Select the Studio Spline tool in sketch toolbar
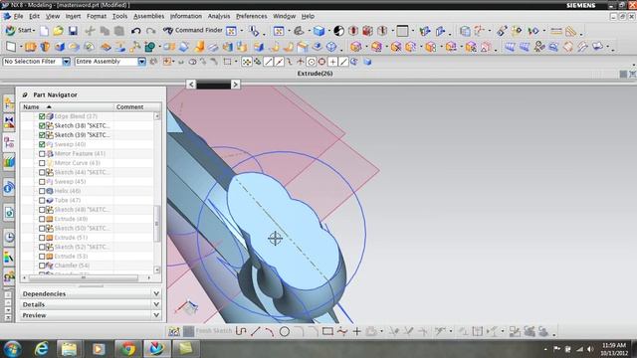This screenshot has height=358, width=637. point(342,331)
